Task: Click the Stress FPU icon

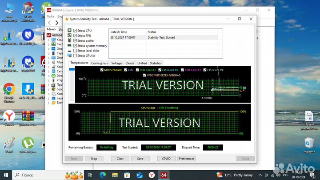Action: [x=70, y=36]
